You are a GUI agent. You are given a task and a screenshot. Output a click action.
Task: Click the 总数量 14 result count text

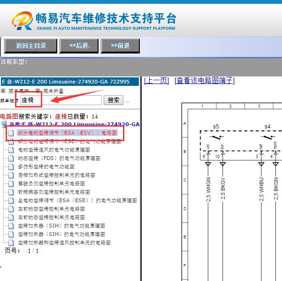click(83, 117)
